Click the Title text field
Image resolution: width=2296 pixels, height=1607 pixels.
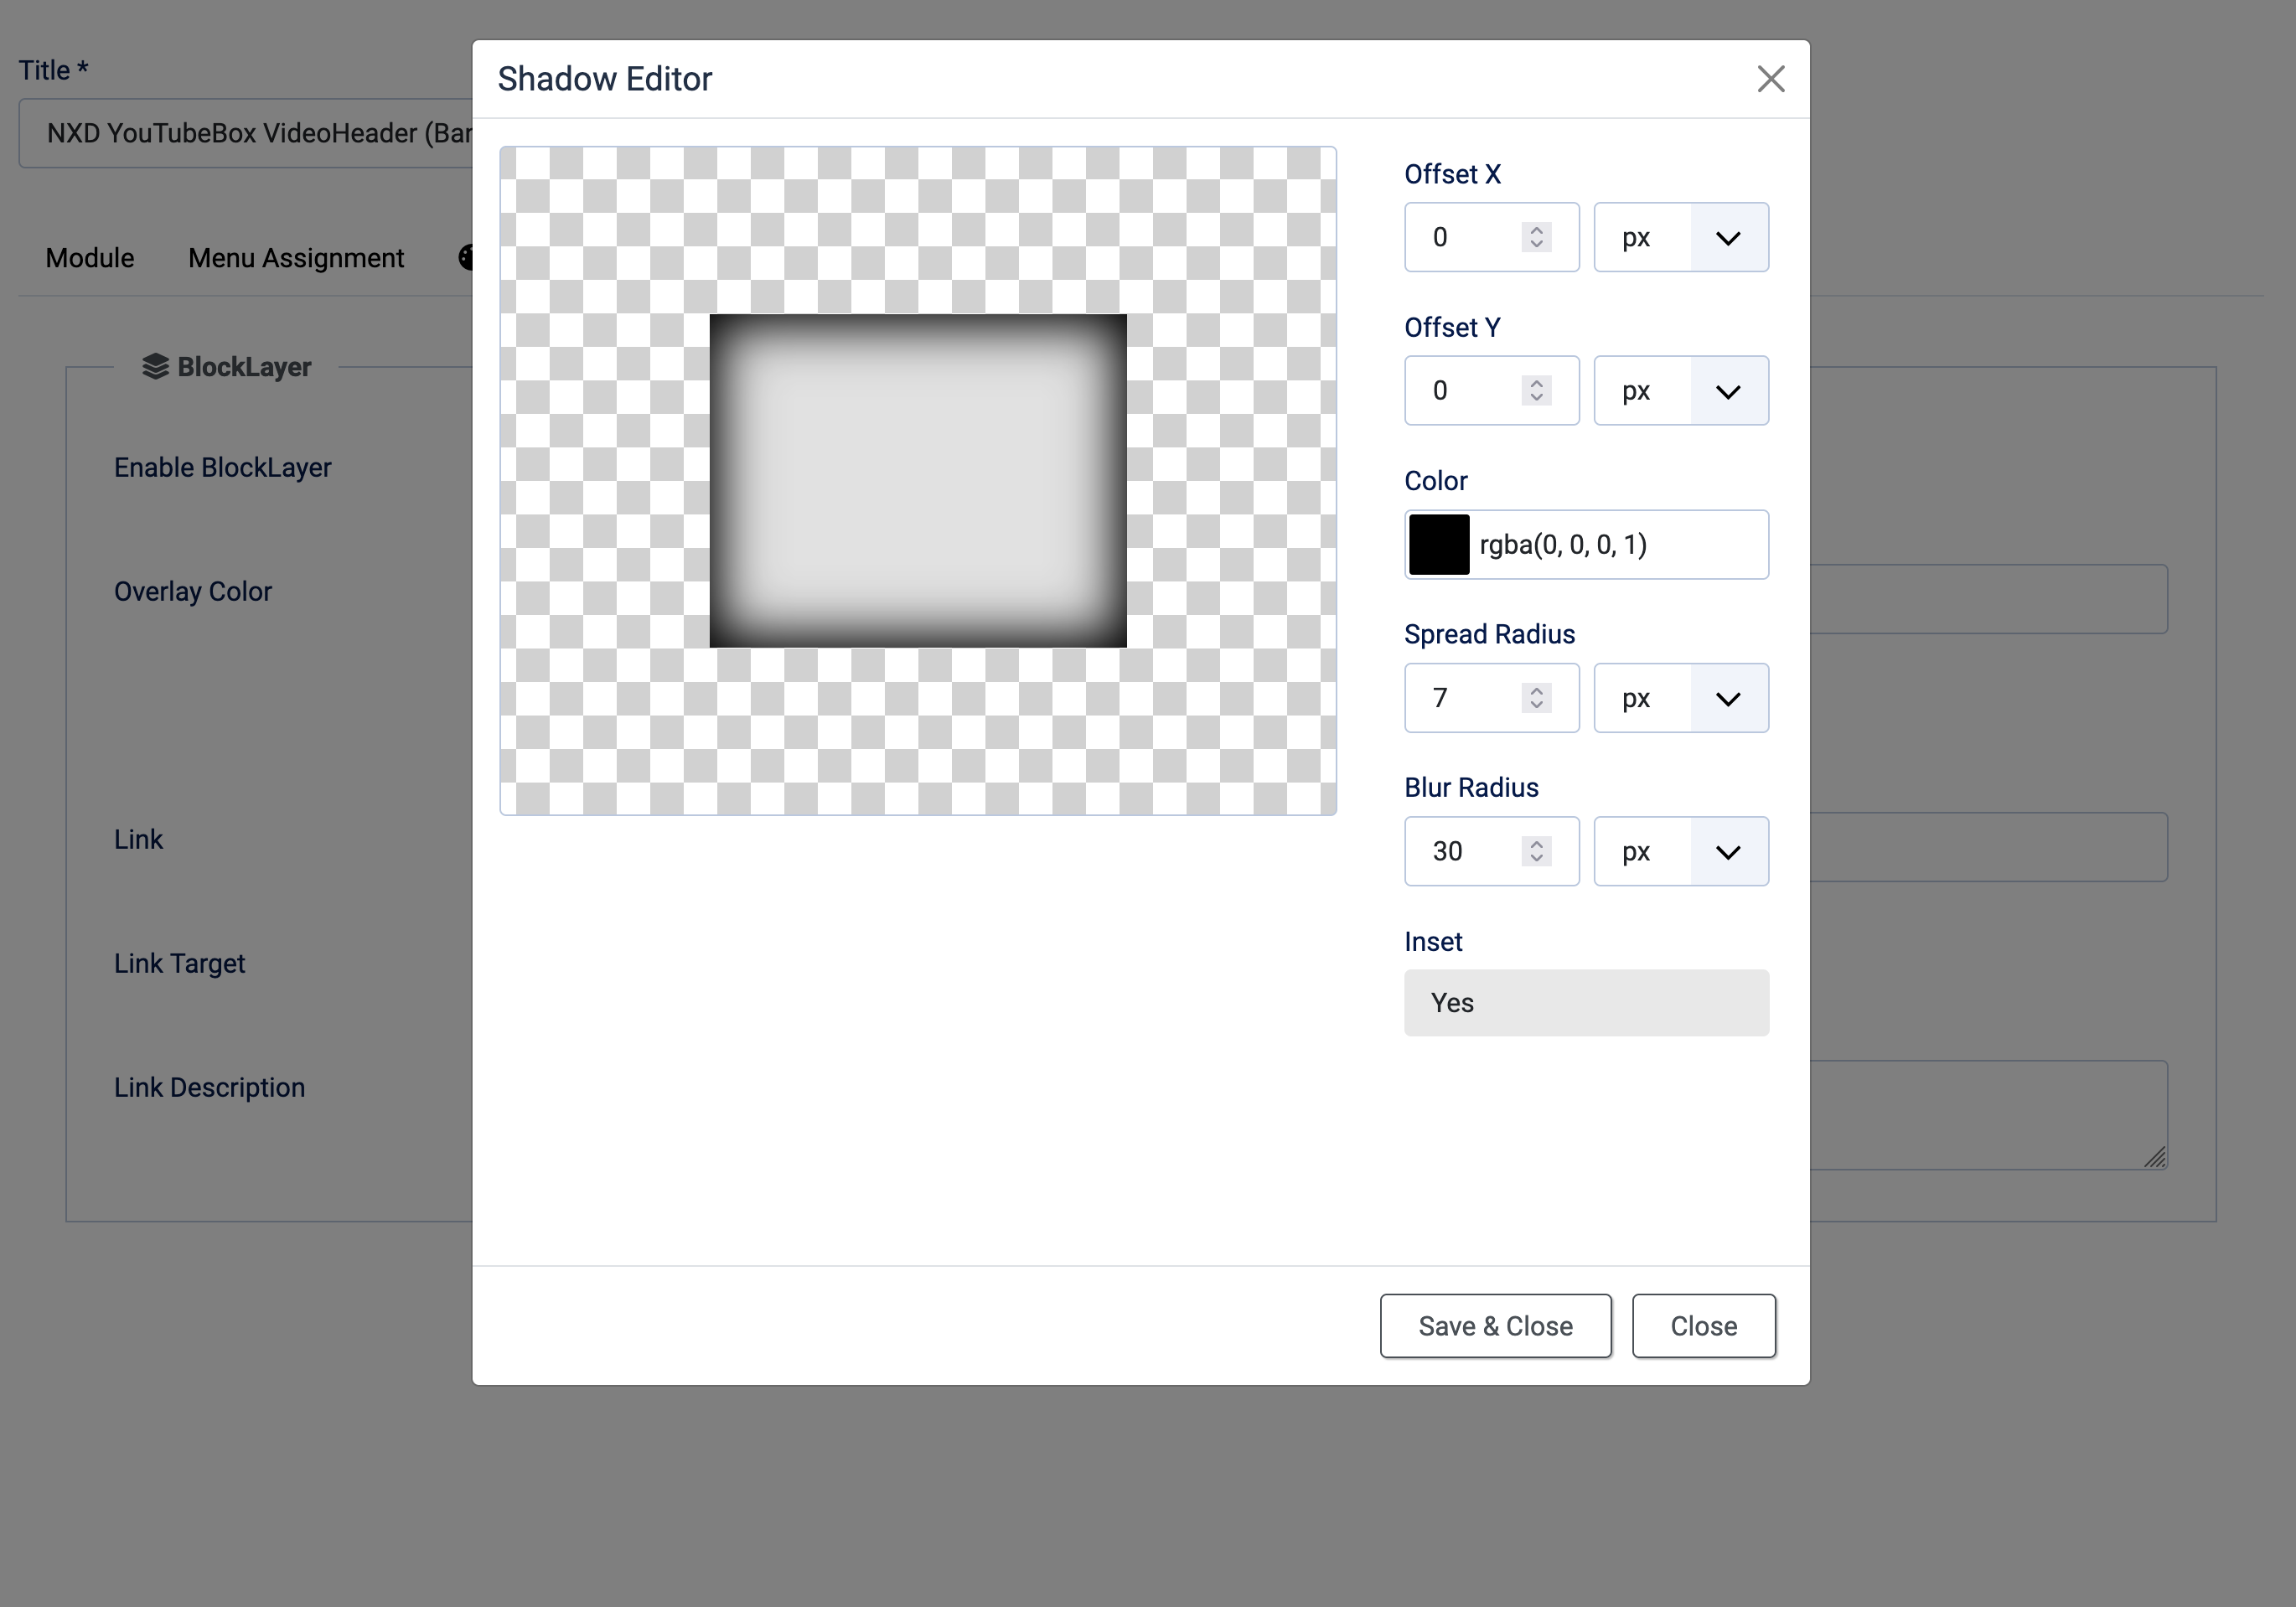[245, 133]
